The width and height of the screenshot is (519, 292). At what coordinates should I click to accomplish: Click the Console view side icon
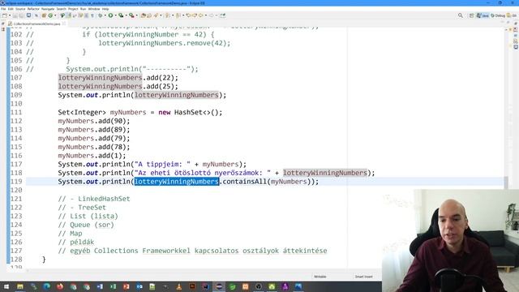pyautogui.click(x=516, y=47)
